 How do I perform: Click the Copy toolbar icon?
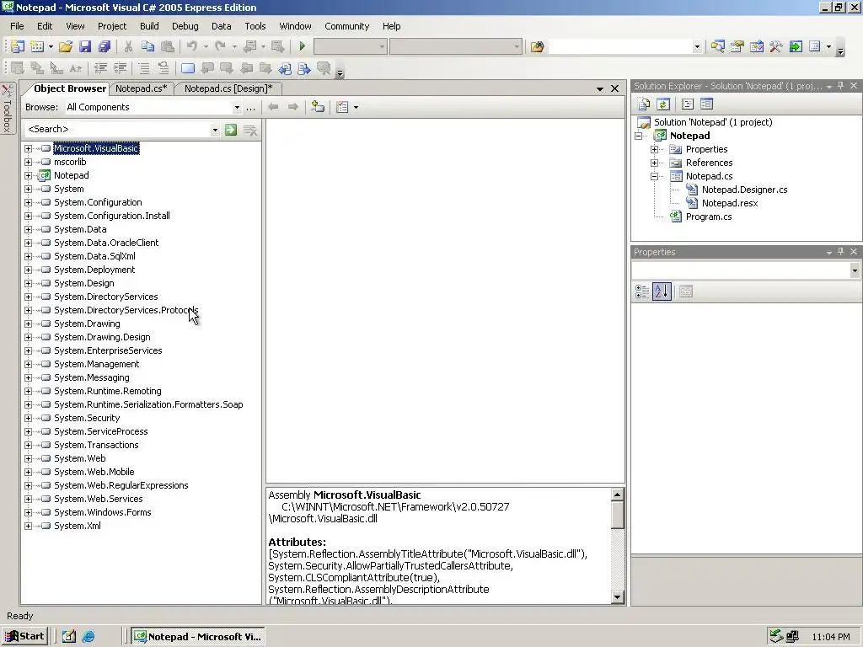click(147, 47)
